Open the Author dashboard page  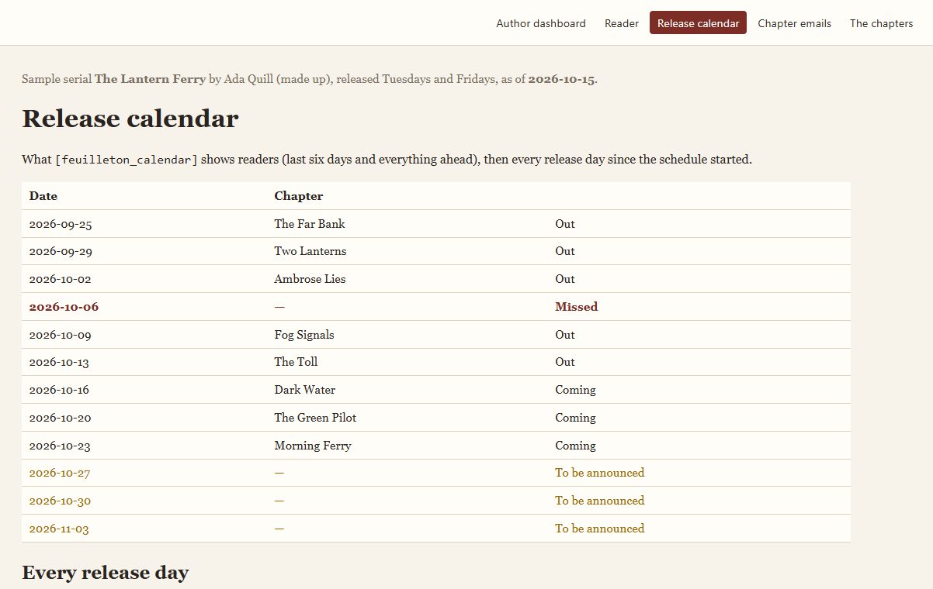point(541,23)
